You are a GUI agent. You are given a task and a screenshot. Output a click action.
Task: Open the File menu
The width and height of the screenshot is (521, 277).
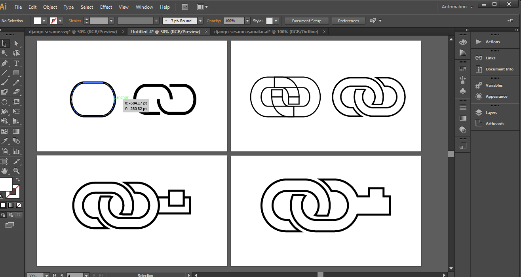coord(18,7)
